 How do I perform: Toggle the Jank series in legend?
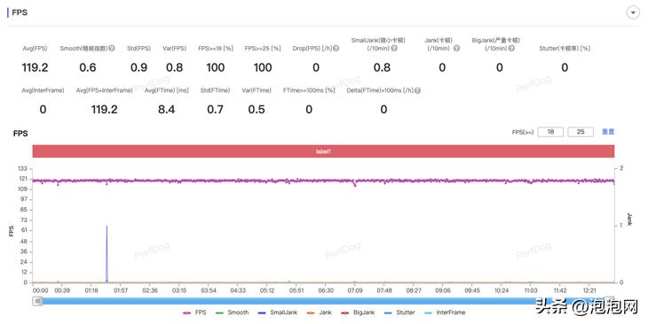[319, 312]
